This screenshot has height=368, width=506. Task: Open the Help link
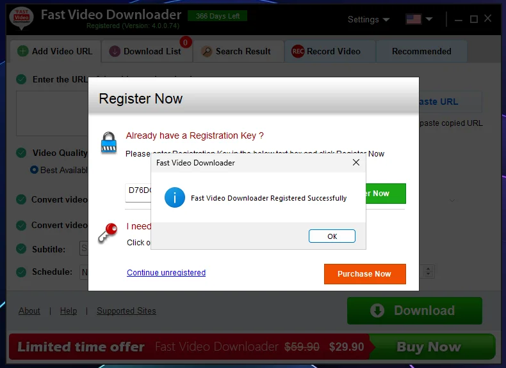tap(69, 310)
